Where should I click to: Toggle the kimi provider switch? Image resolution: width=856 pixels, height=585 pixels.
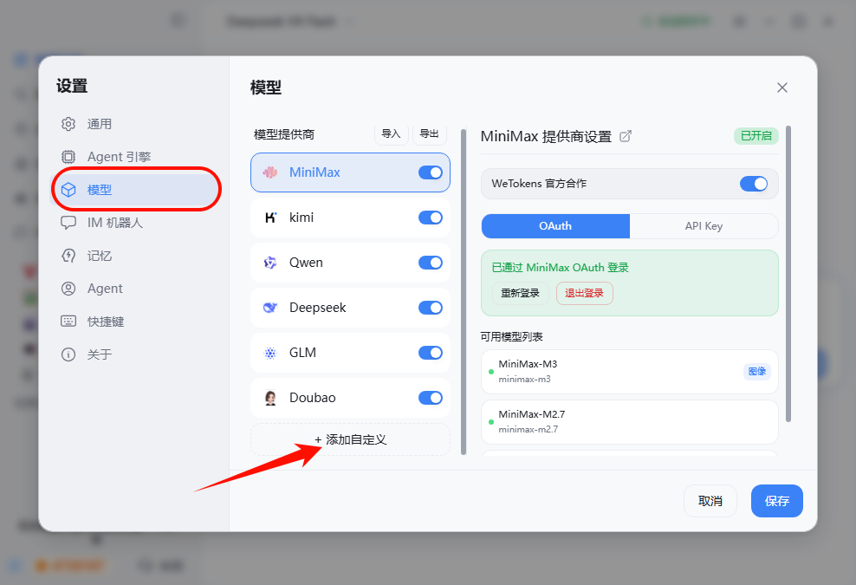431,218
